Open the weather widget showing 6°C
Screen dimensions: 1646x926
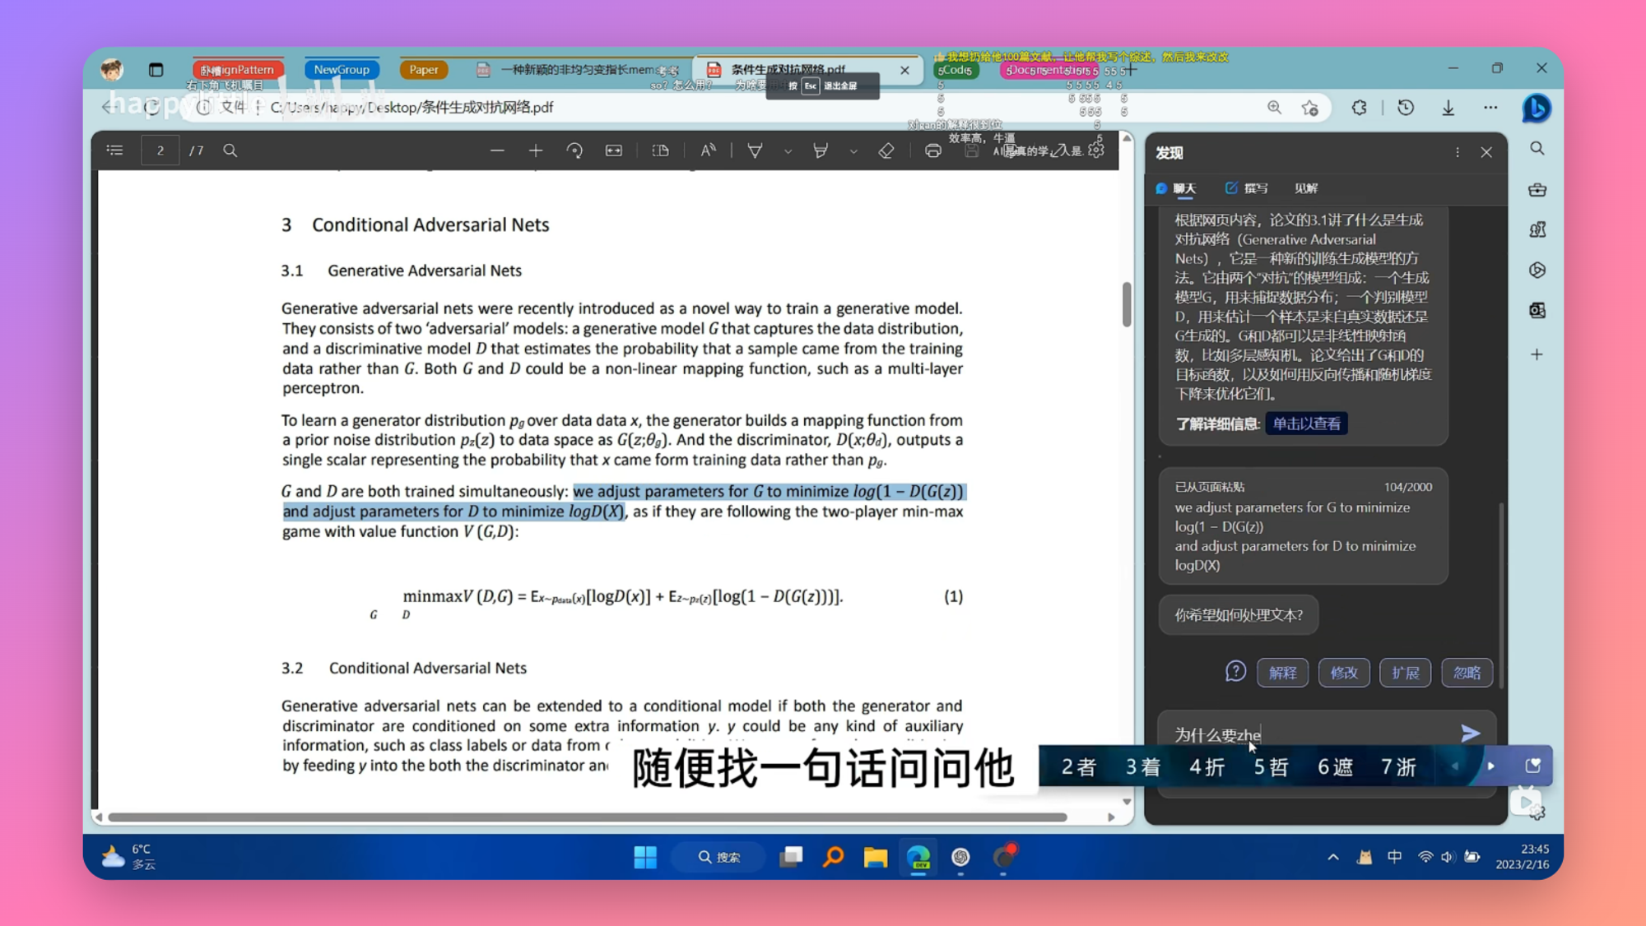129,856
